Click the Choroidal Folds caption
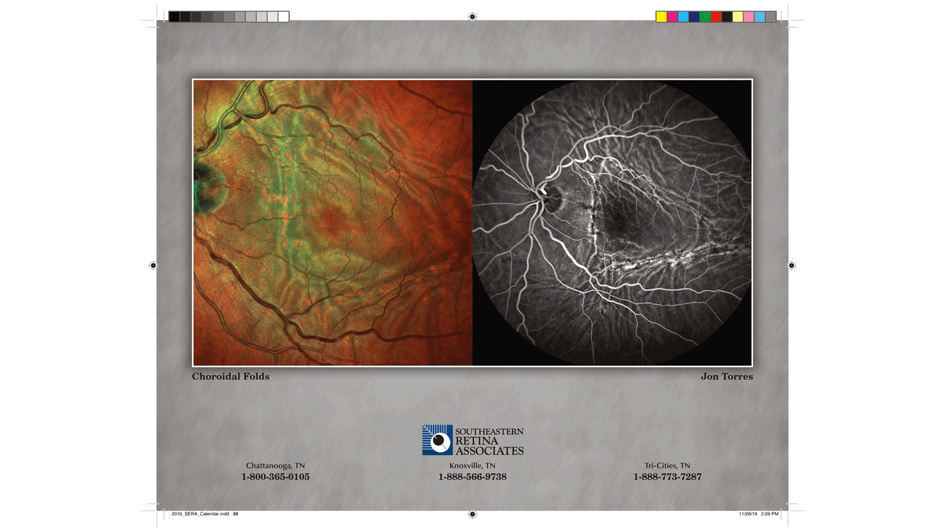This screenshot has width=945, height=531. 230,376
